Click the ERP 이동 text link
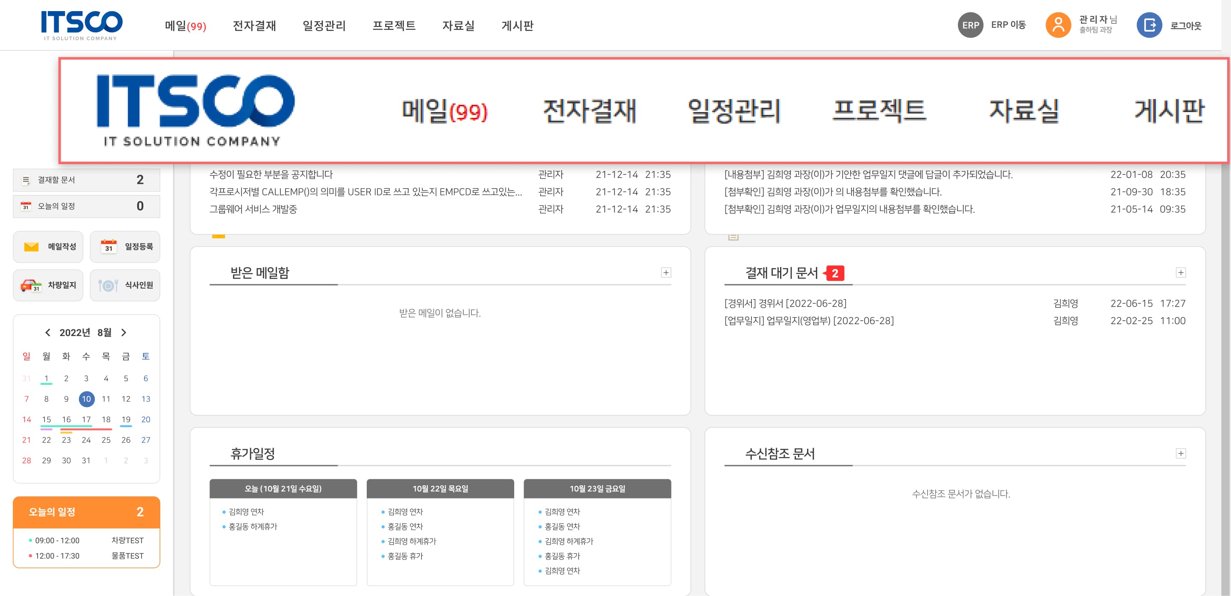 click(x=1008, y=25)
